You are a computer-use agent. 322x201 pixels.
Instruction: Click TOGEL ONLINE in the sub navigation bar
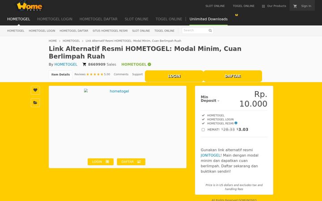[164, 31]
